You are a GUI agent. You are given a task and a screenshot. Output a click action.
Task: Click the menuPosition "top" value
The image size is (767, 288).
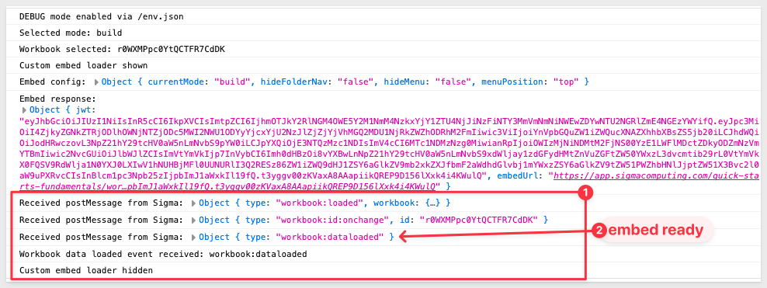[x=566, y=82]
